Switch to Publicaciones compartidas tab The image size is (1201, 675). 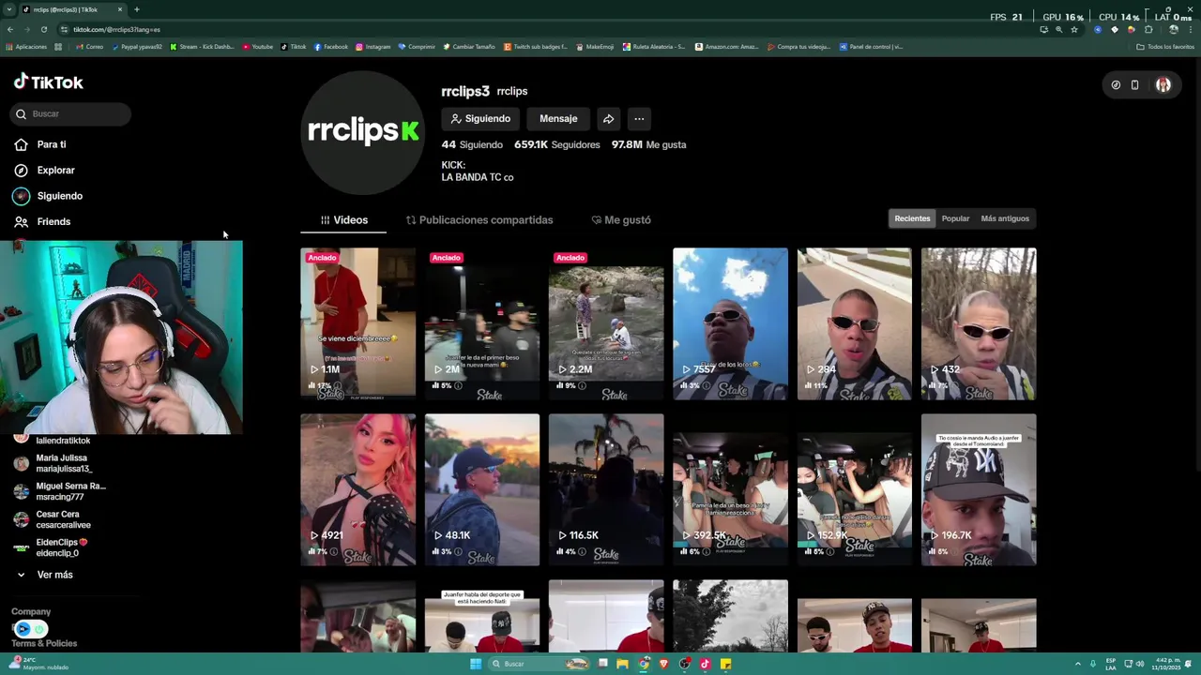point(479,220)
